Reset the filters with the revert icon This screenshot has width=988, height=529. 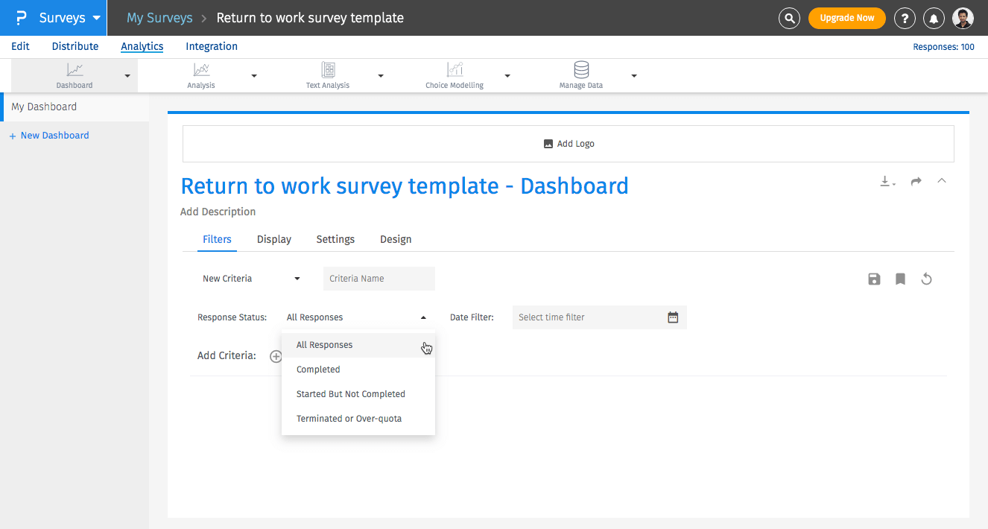926,279
